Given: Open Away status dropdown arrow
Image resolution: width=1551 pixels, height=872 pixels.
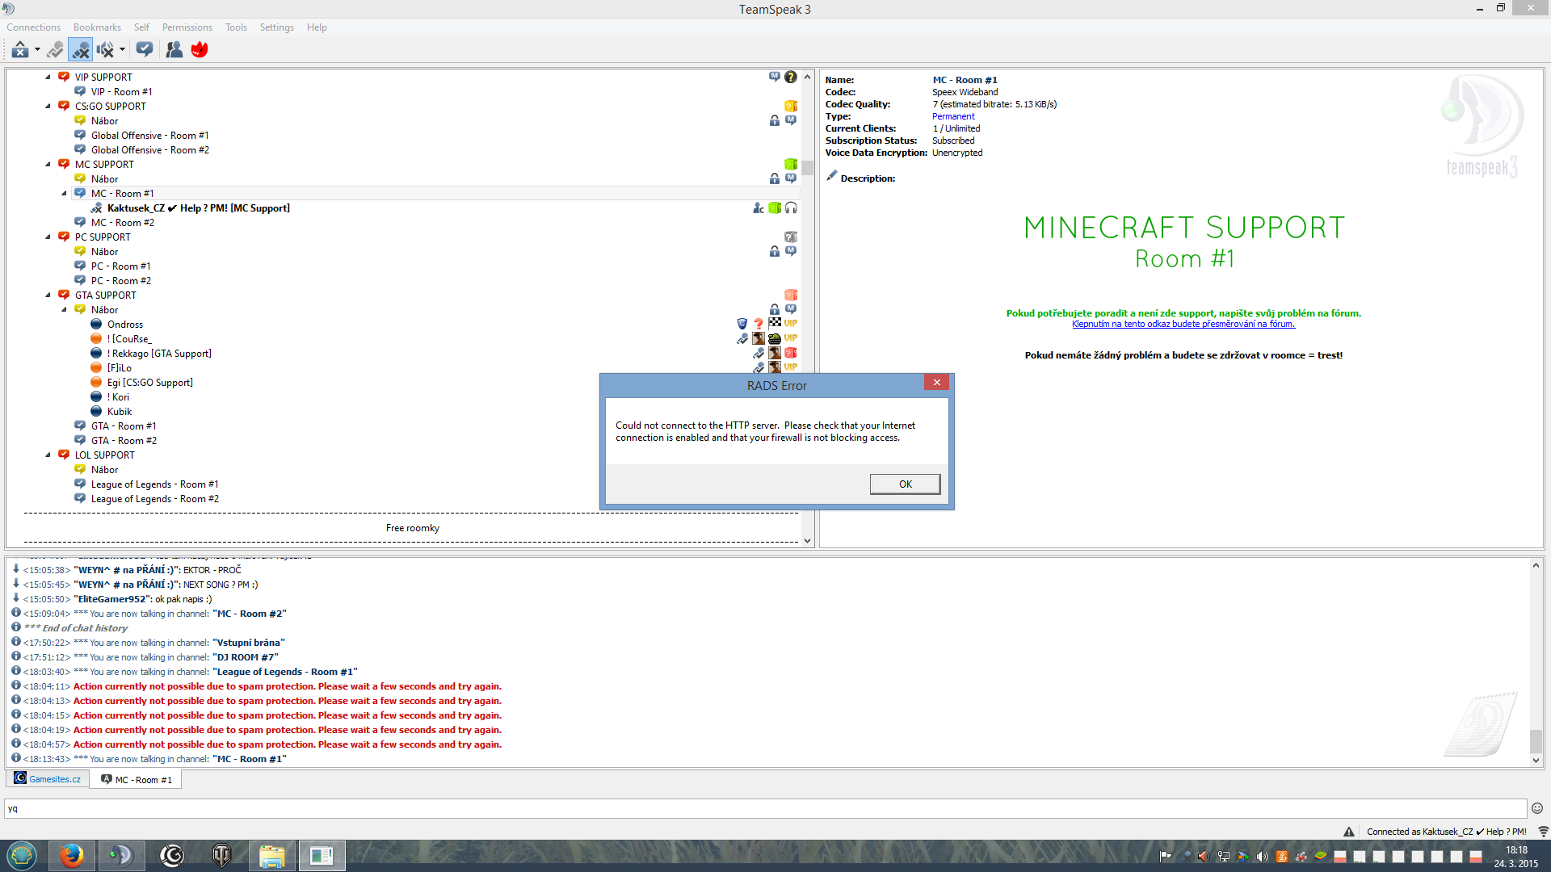Looking at the screenshot, I should [37, 50].
